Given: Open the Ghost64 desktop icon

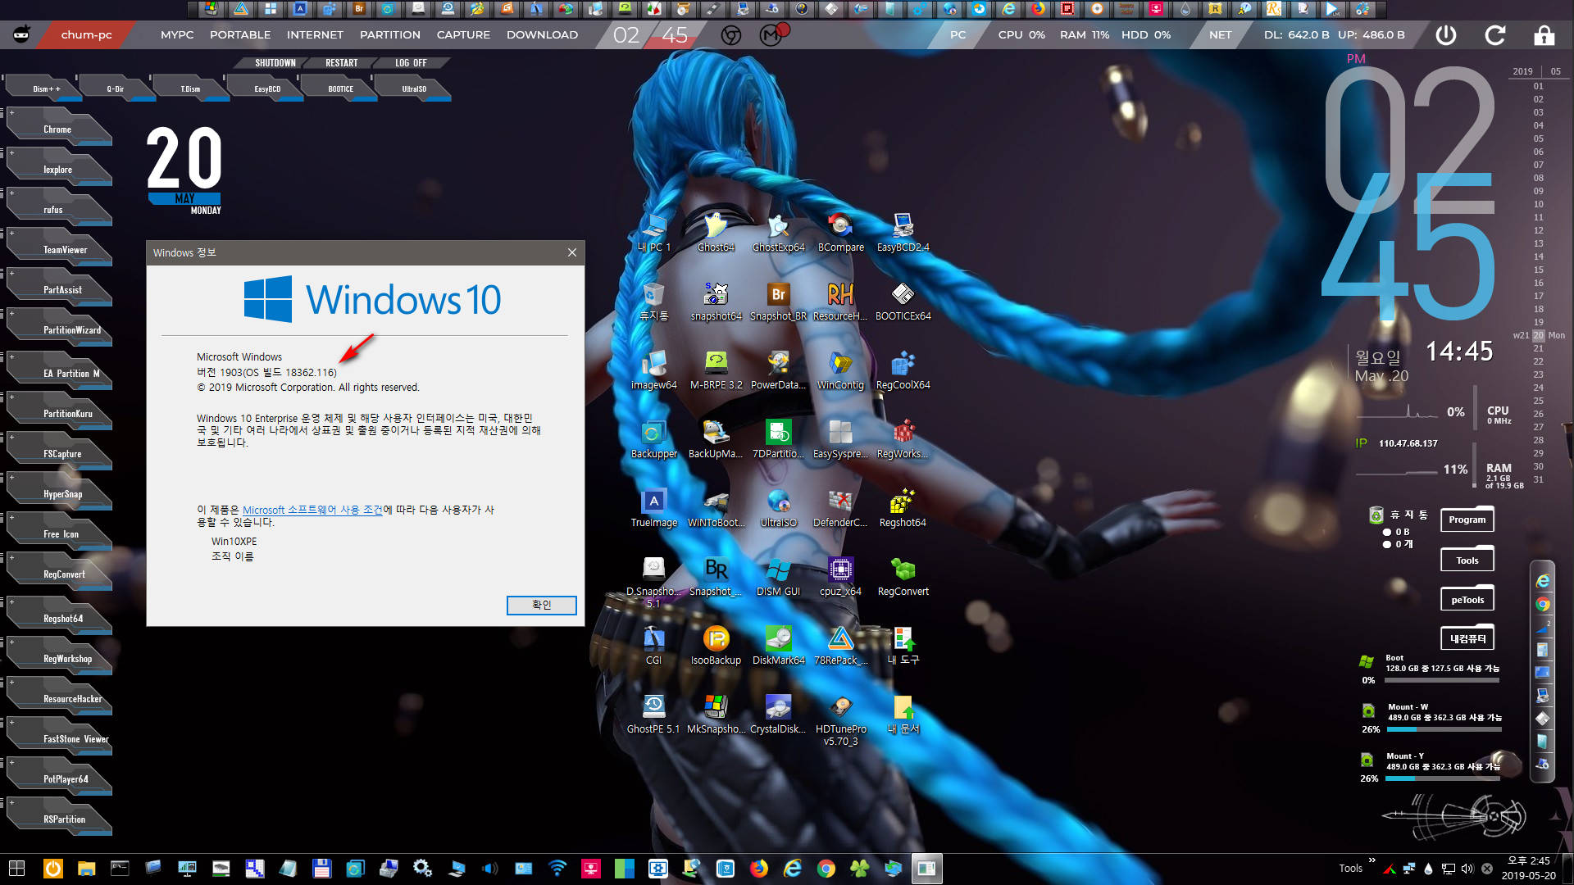Looking at the screenshot, I should point(716,232).
